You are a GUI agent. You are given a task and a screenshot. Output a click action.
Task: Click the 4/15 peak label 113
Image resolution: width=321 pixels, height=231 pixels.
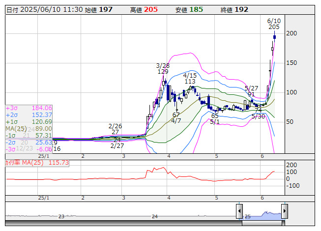point(190,82)
